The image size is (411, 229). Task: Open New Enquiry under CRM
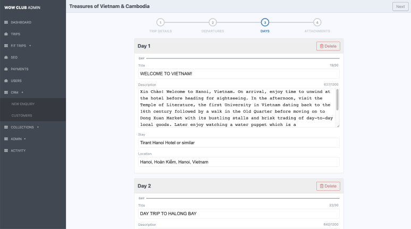tap(22, 104)
